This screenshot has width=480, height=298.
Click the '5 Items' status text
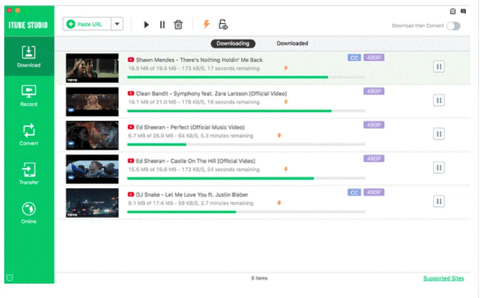pos(259,278)
